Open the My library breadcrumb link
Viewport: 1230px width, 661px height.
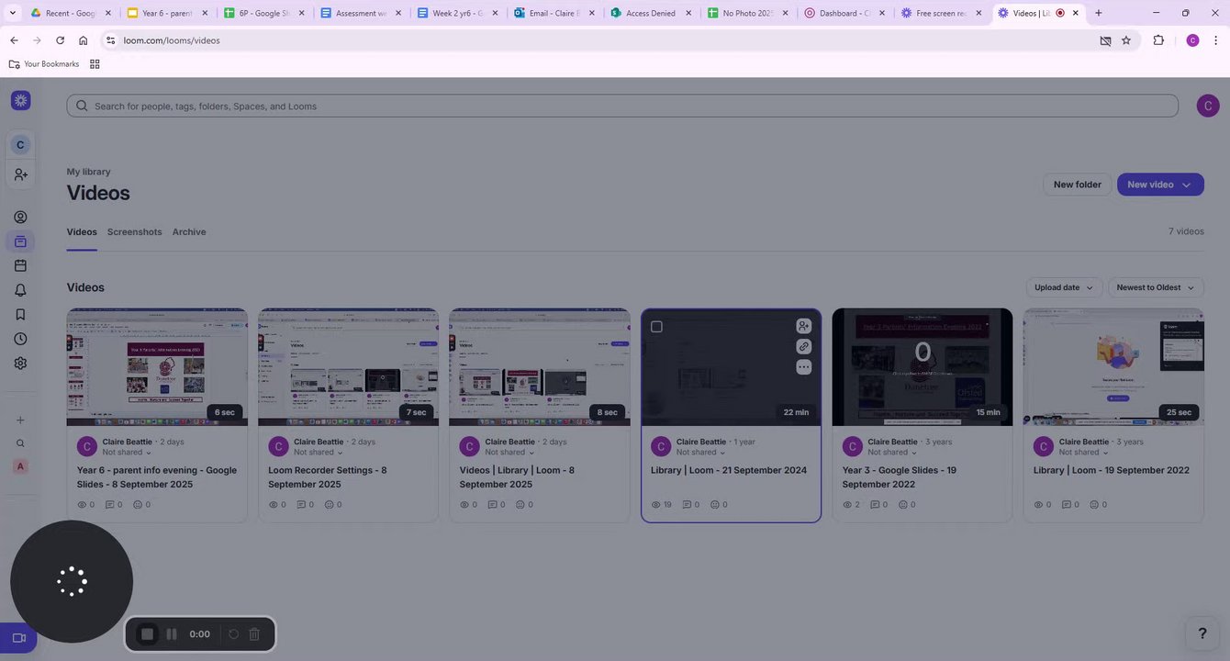click(x=88, y=172)
